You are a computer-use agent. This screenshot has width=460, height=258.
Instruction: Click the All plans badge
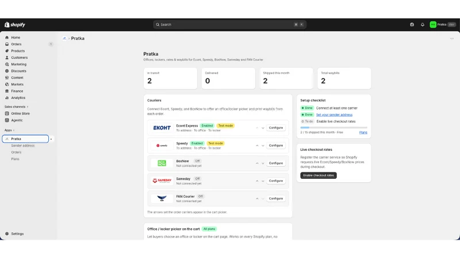(x=209, y=229)
